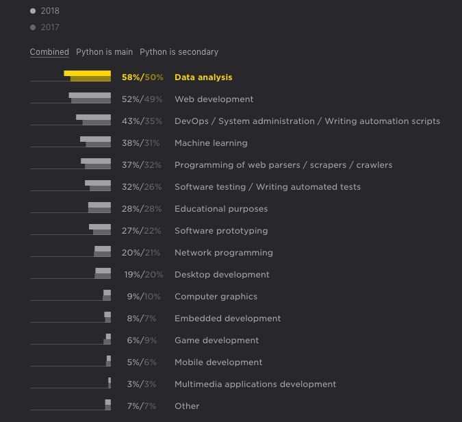This screenshot has width=462, height=422.
Task: Click the 58%/50% value
Action: (x=142, y=77)
